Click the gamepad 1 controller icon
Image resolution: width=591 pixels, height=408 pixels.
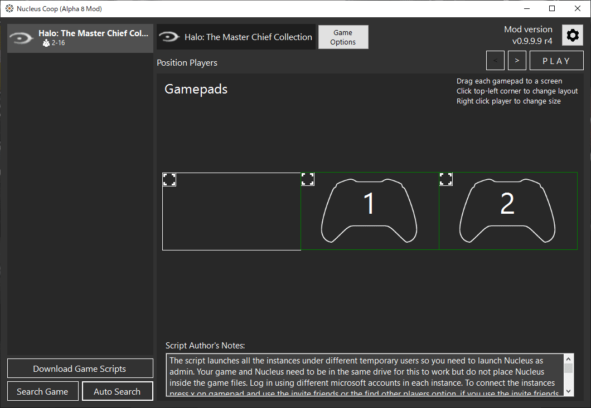click(x=369, y=211)
